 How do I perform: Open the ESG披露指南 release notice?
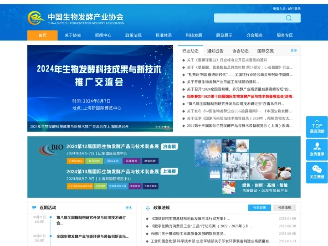[x=240, y=111]
